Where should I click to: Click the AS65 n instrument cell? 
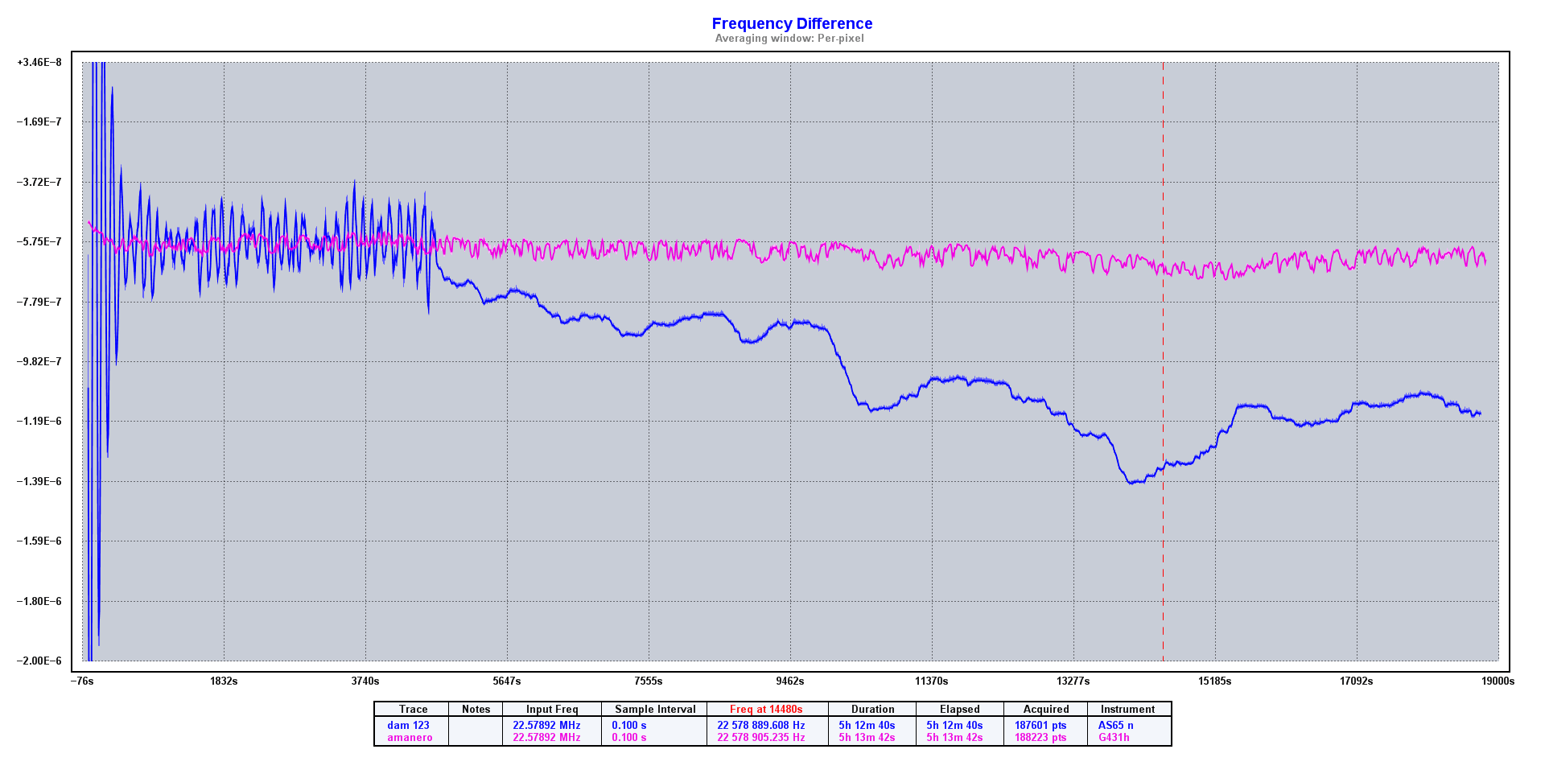(1115, 725)
